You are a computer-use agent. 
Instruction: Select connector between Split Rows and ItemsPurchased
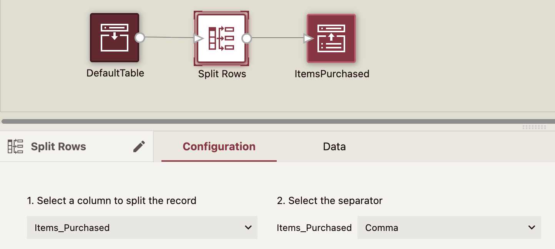277,38
